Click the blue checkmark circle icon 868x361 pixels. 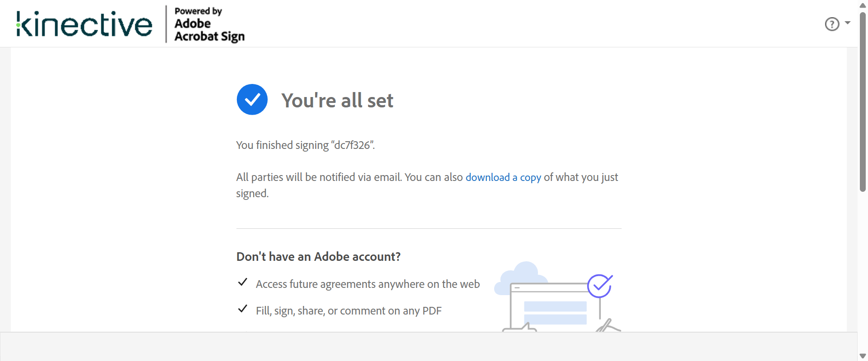[x=252, y=100]
